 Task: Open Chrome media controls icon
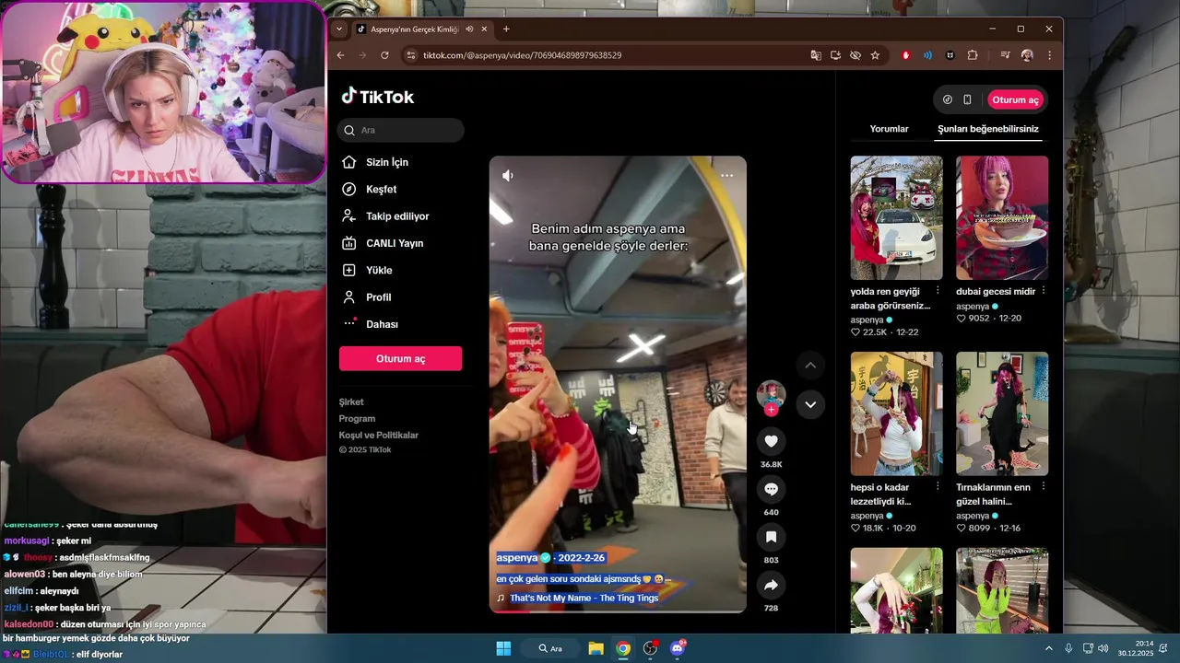pos(1005,55)
